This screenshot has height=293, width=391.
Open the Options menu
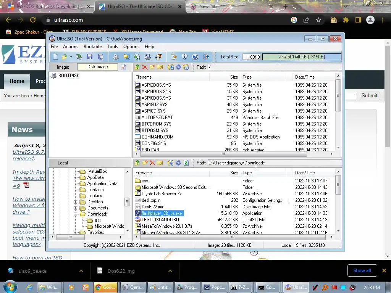click(x=131, y=47)
